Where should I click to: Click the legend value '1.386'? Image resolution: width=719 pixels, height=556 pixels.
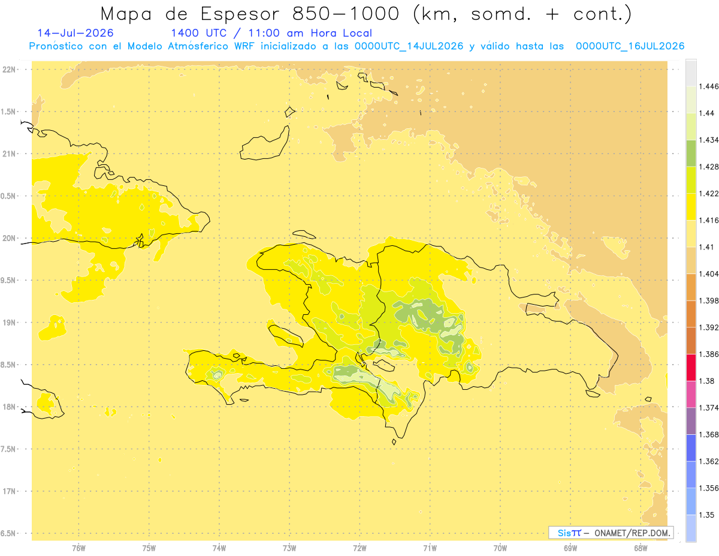[x=710, y=354]
